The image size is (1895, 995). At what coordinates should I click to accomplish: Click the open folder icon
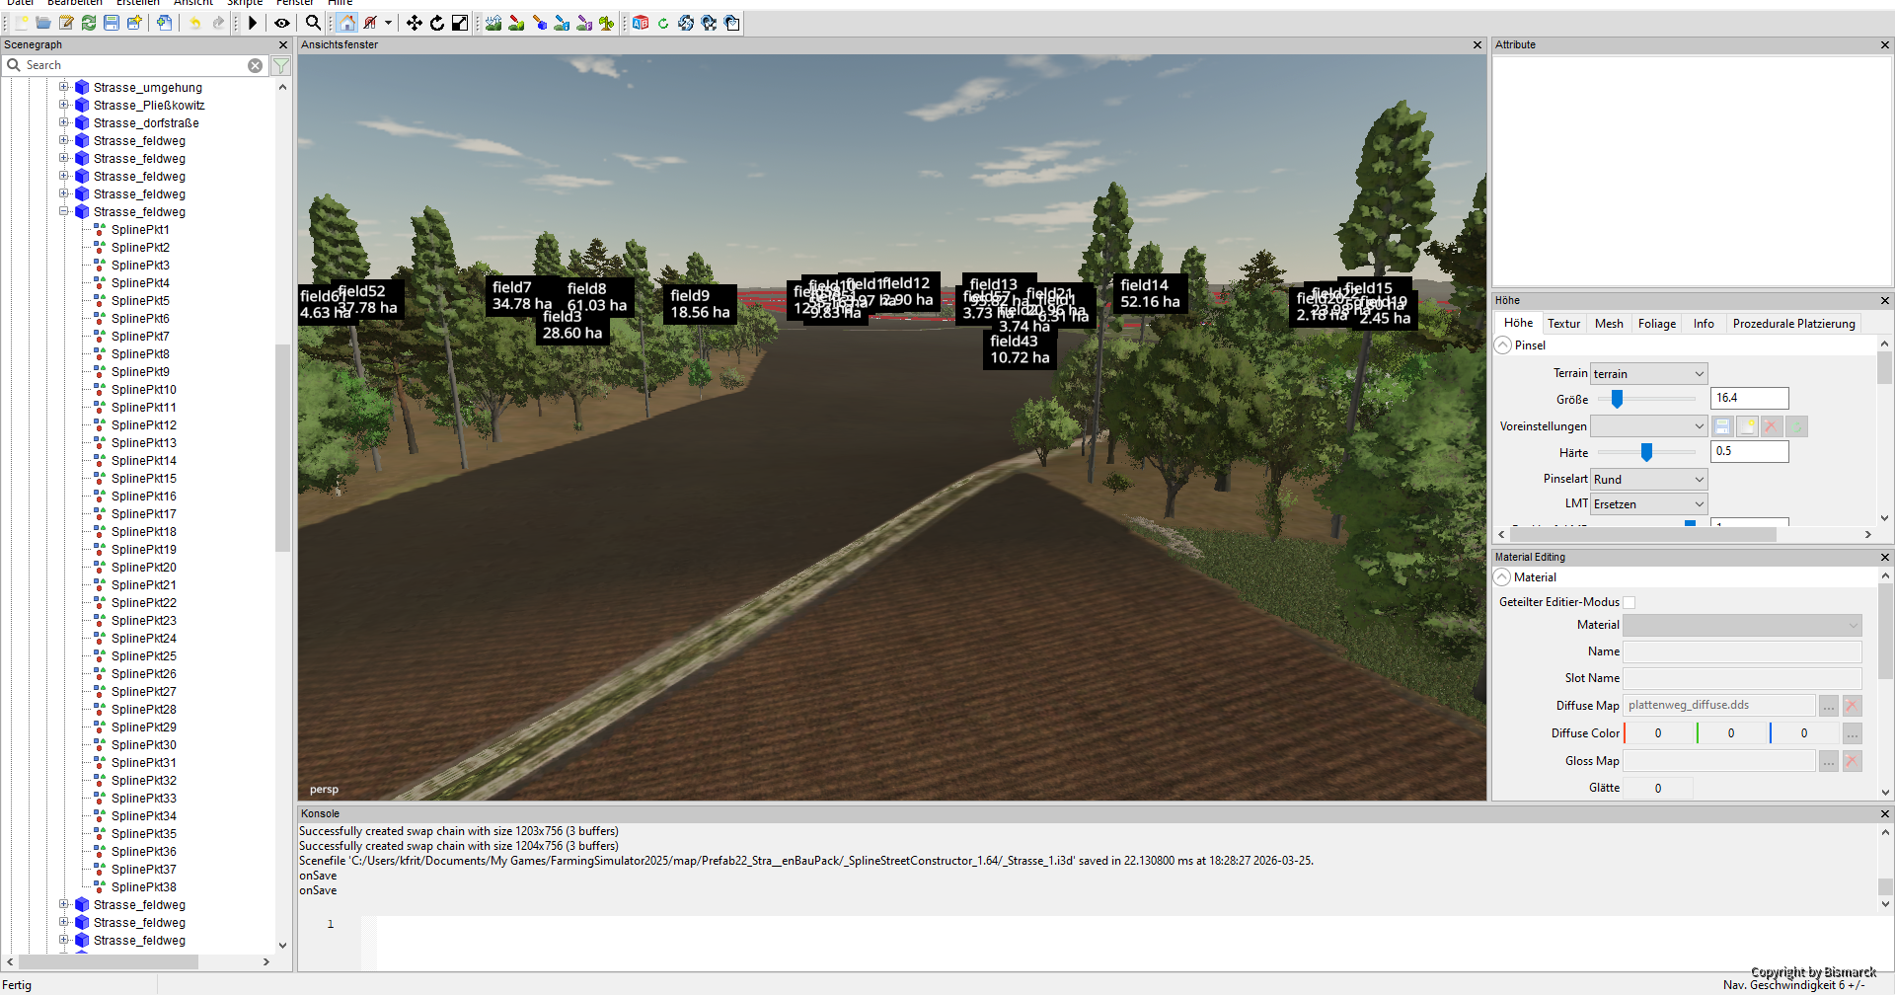[43, 23]
